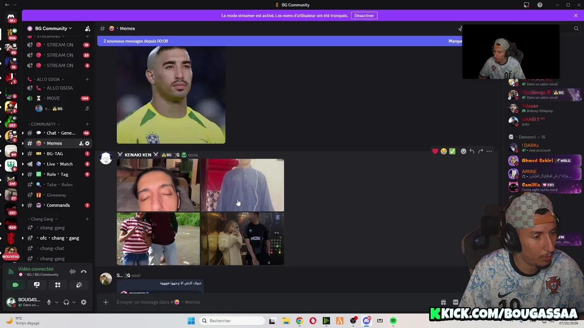Open the soundboard in voice panel
Viewport: 584px width, 328px height.
point(79,285)
